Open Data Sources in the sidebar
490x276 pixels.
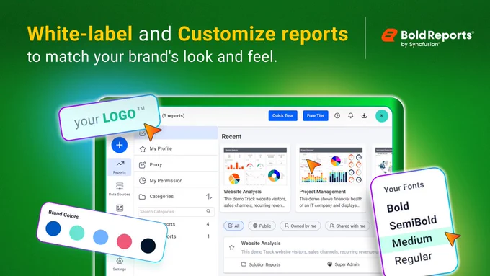tap(120, 189)
